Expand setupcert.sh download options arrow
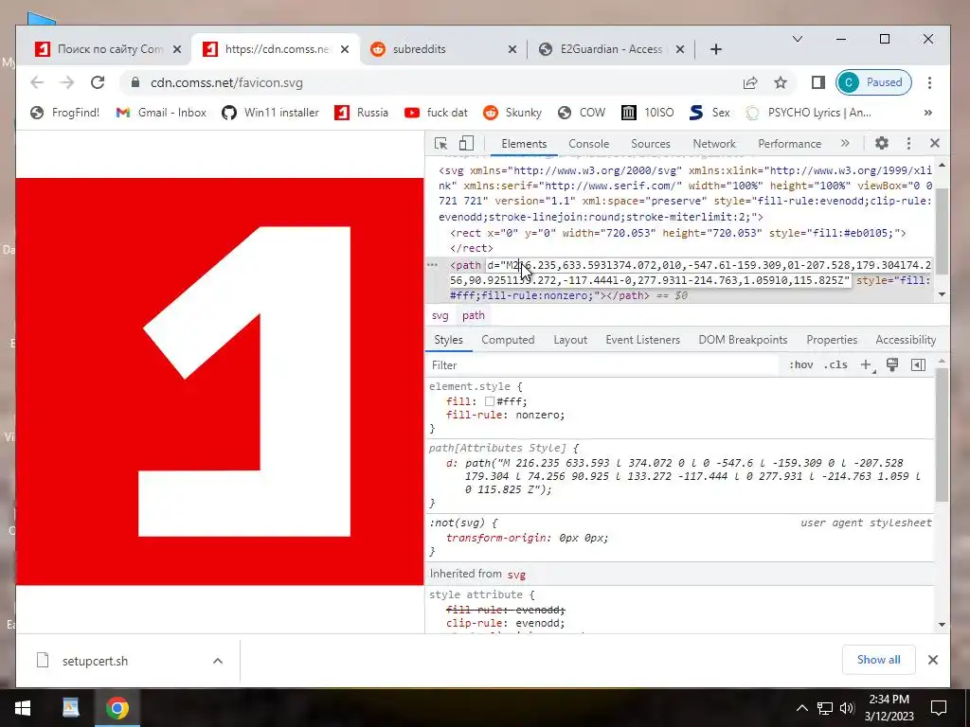The height and width of the screenshot is (727, 970). [218, 661]
